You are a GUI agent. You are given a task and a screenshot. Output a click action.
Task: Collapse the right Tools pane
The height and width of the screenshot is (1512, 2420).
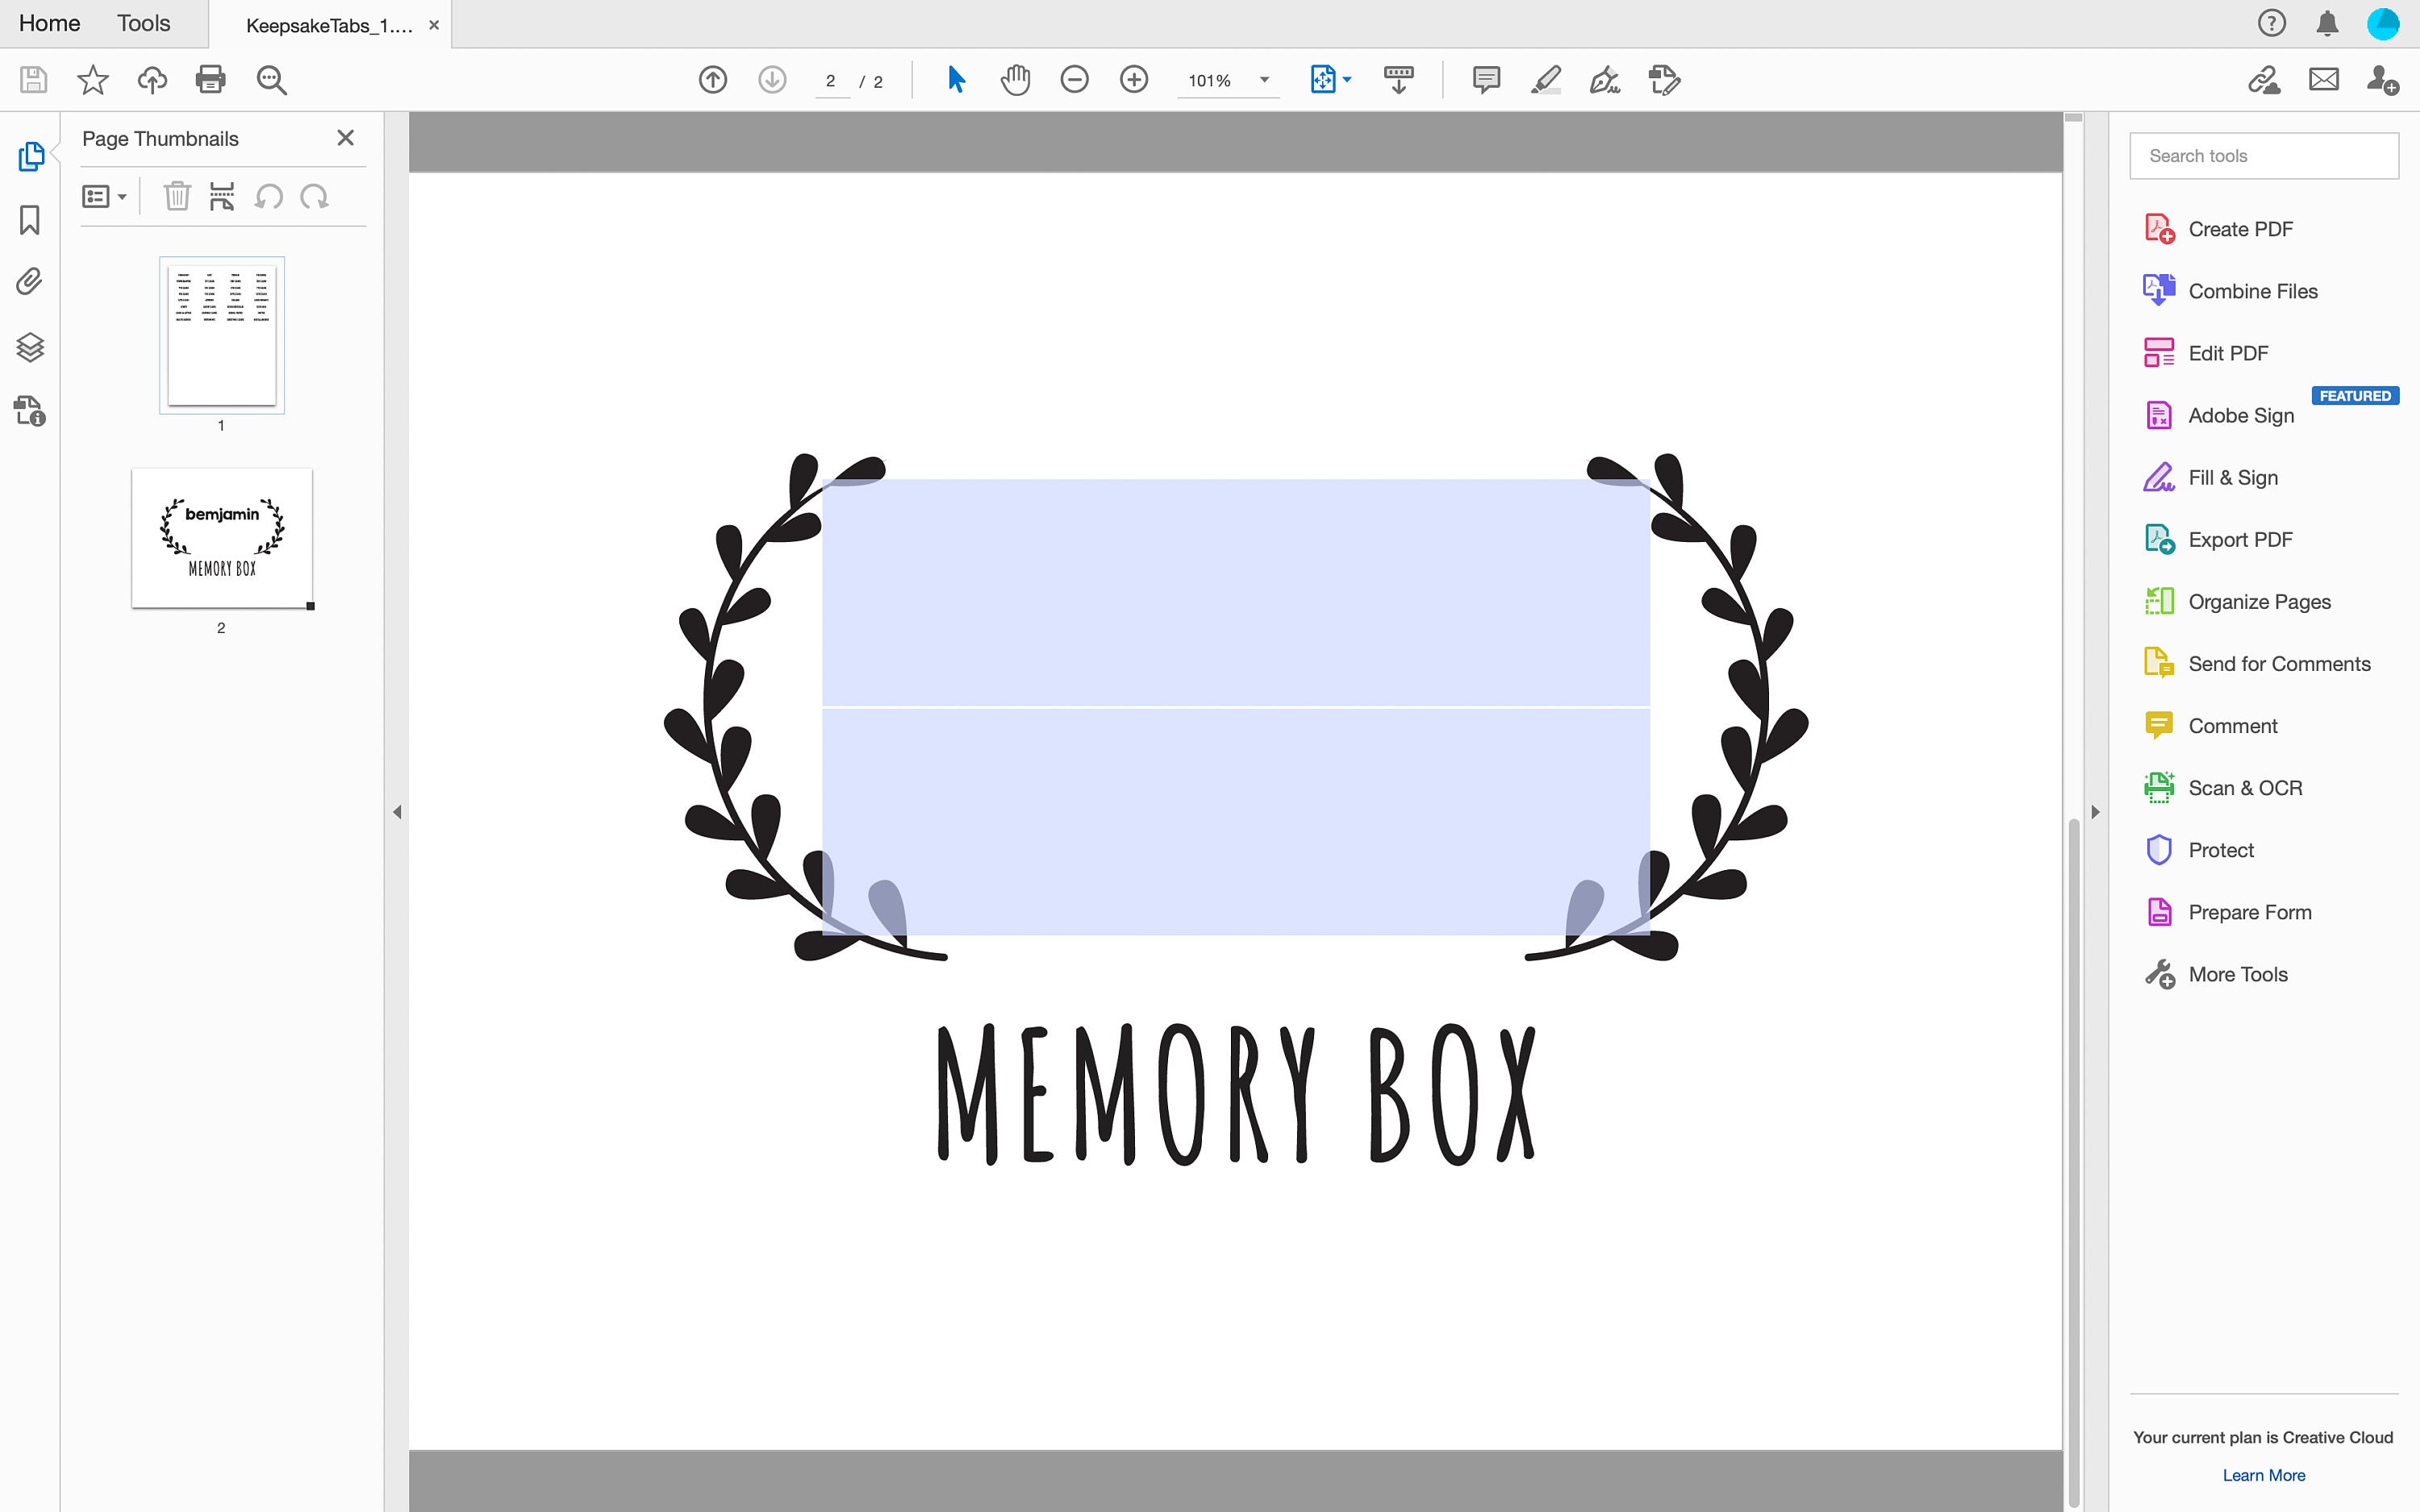2094,811
